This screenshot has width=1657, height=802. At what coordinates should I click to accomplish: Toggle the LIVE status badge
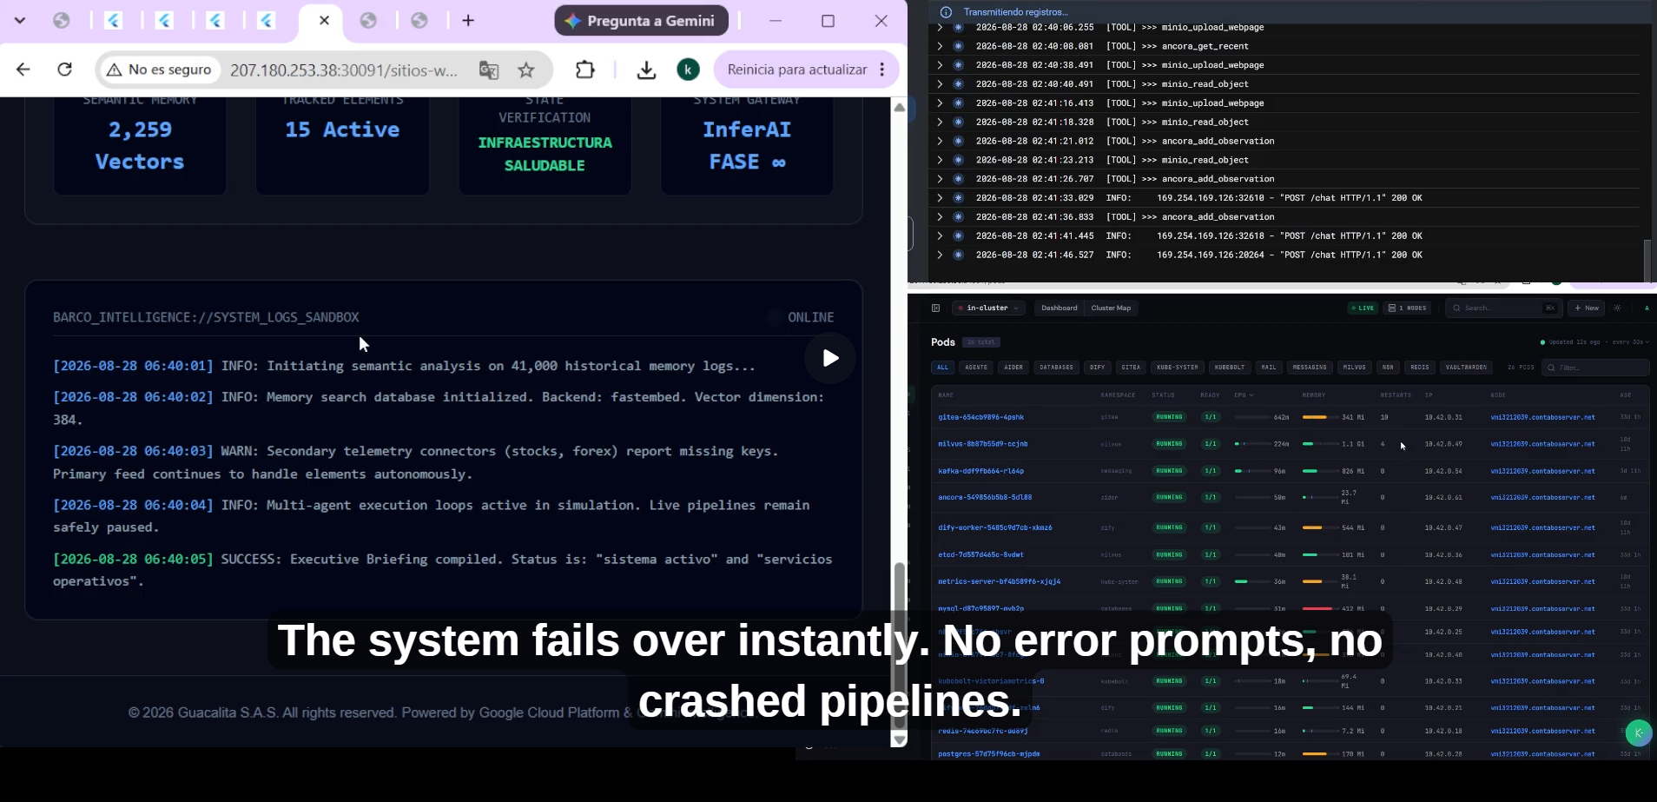pos(1362,308)
